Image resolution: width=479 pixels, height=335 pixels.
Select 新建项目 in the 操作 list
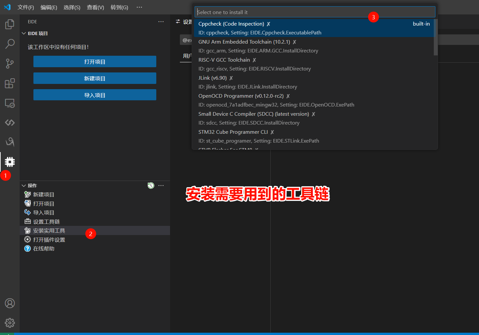pos(44,195)
